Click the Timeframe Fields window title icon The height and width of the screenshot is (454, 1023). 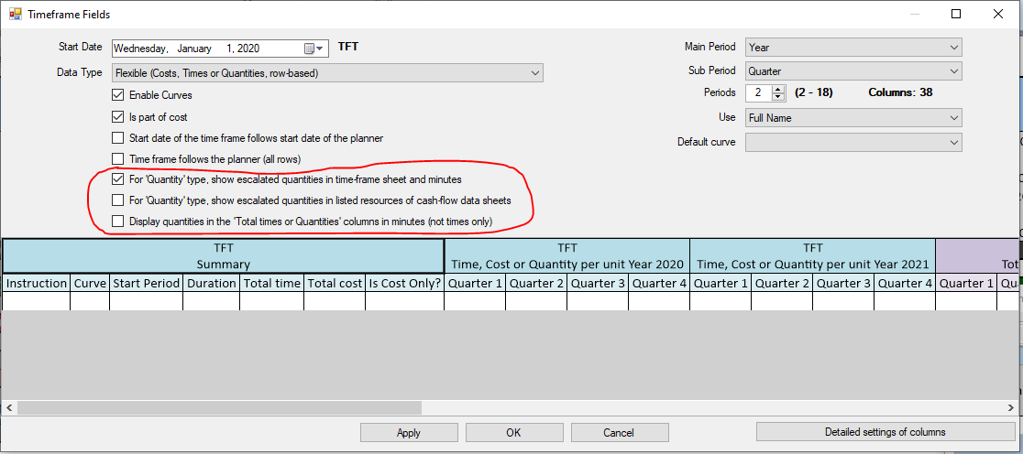[15, 15]
